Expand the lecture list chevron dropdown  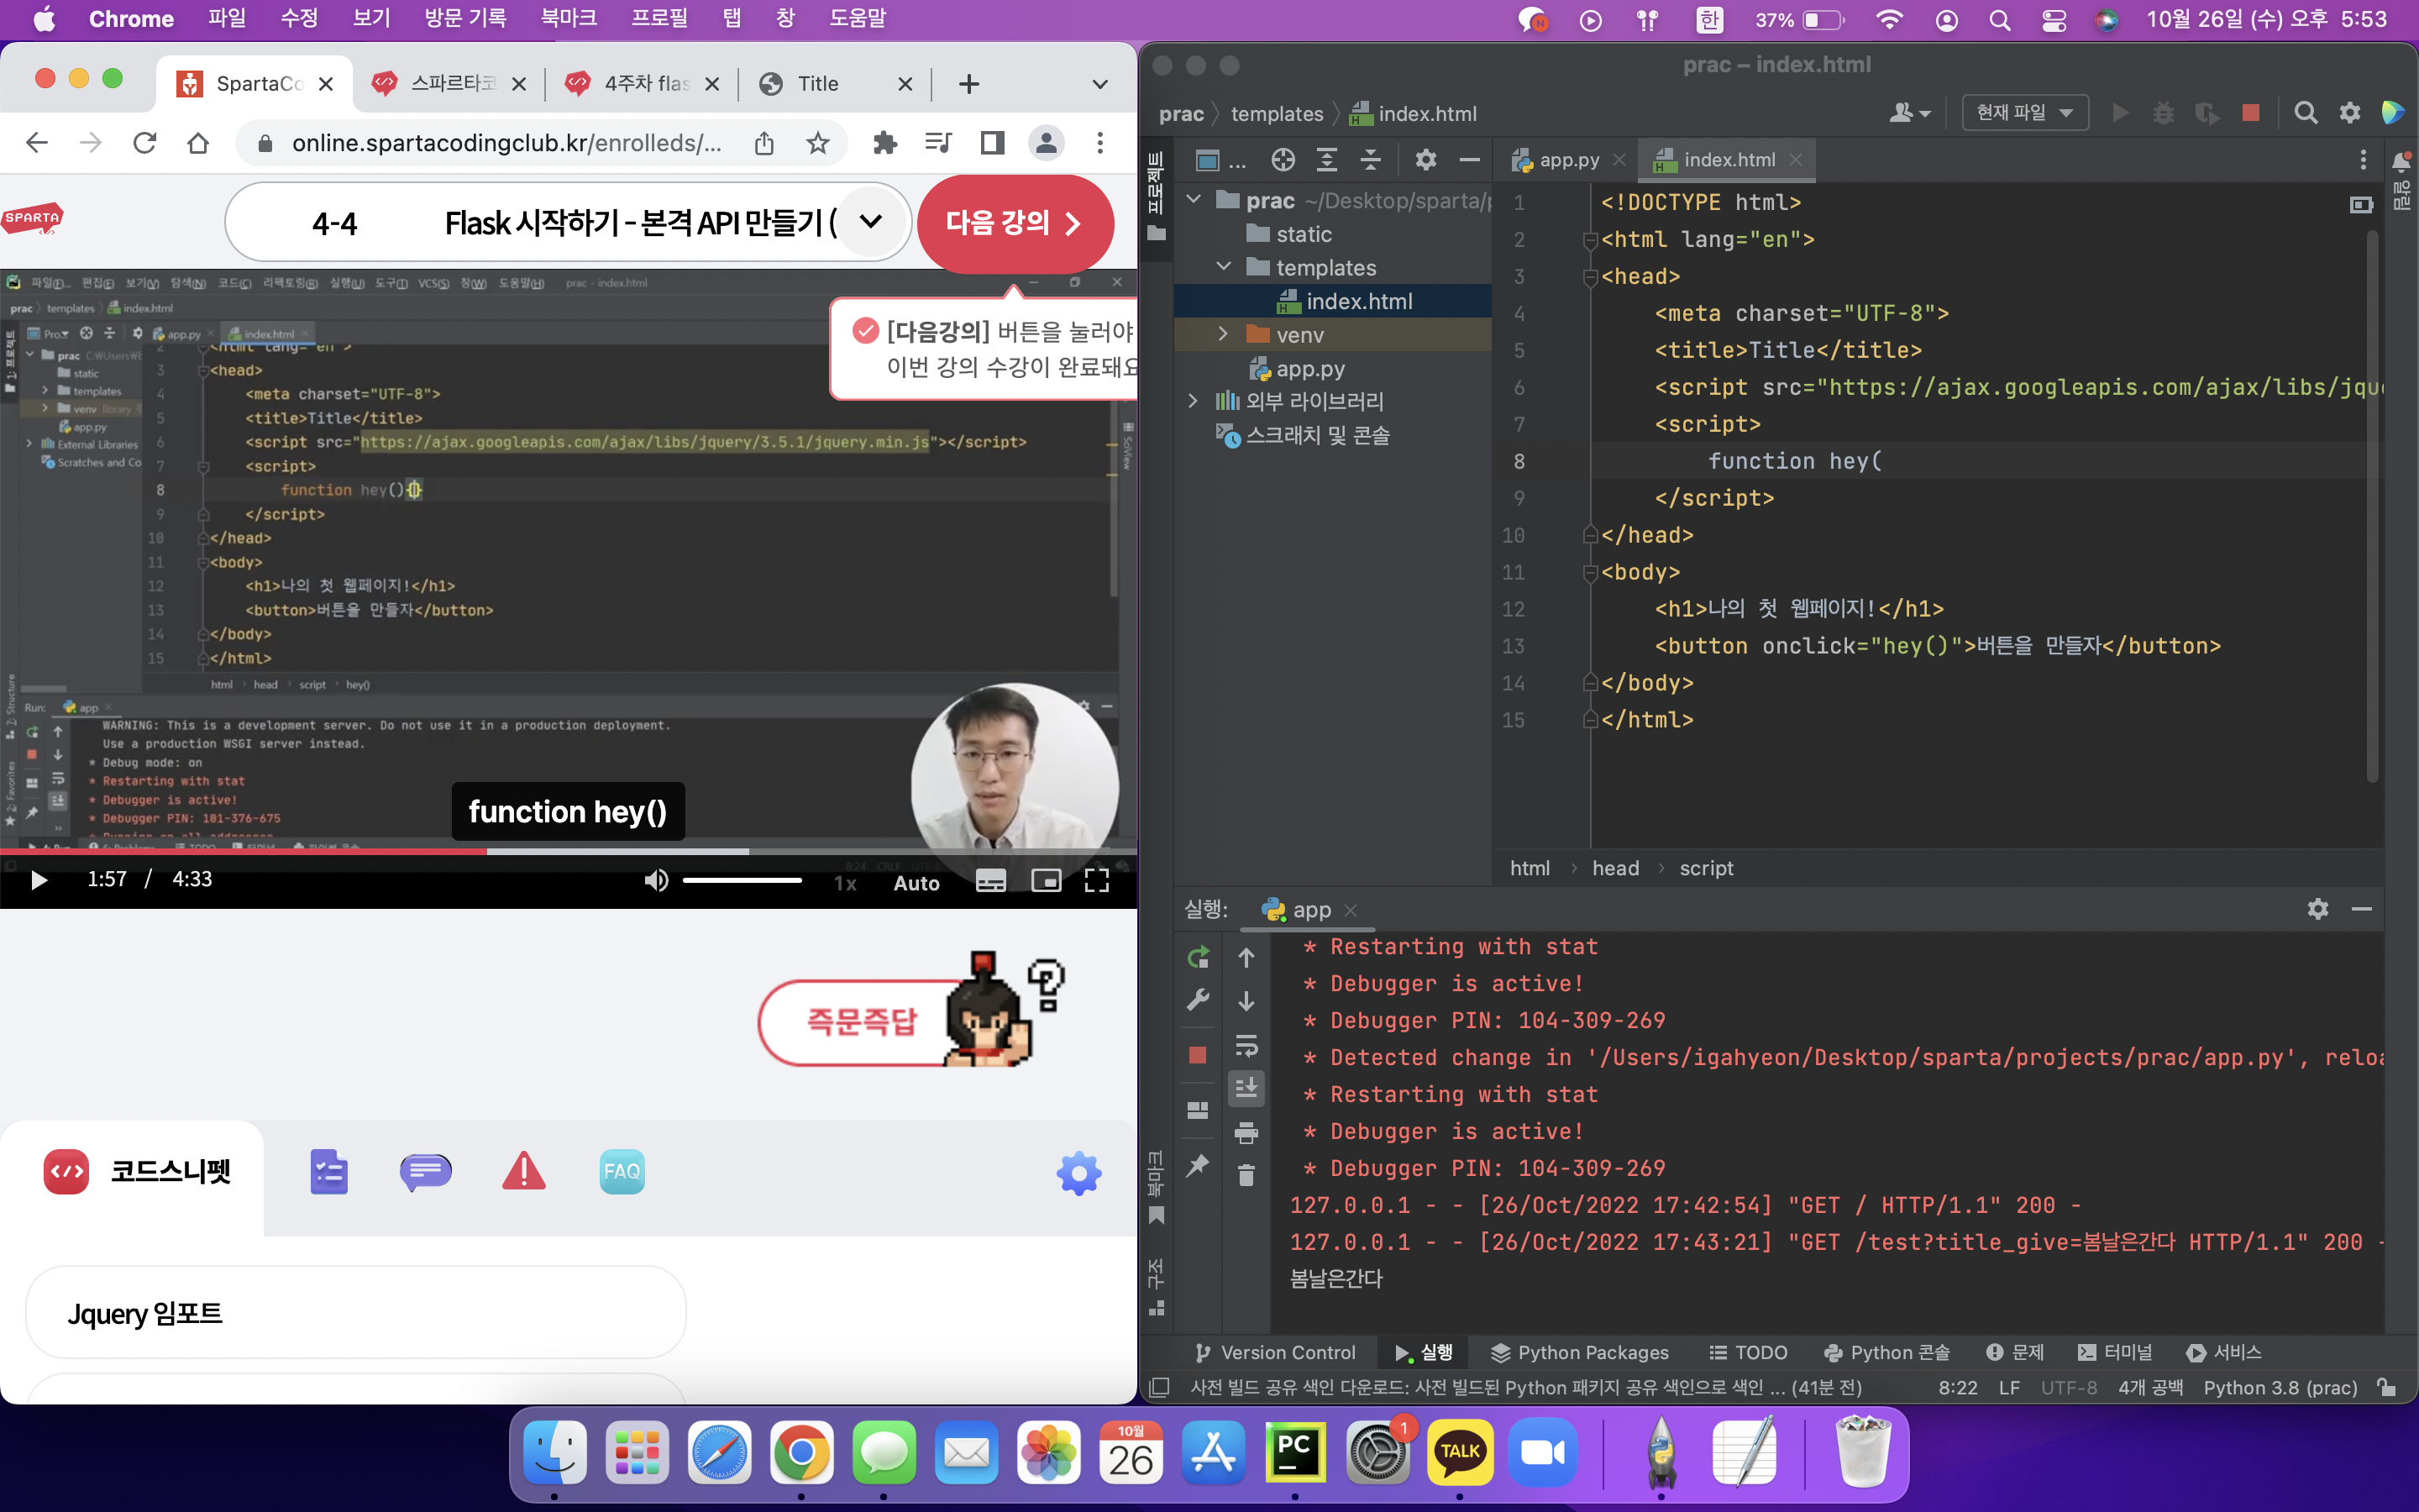click(871, 222)
